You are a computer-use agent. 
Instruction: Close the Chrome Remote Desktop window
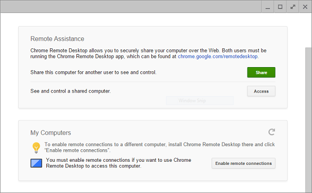click(305, 7)
